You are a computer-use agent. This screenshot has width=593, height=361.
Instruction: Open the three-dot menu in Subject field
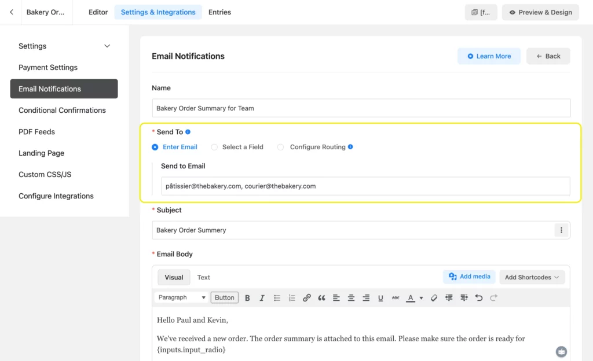pos(561,230)
